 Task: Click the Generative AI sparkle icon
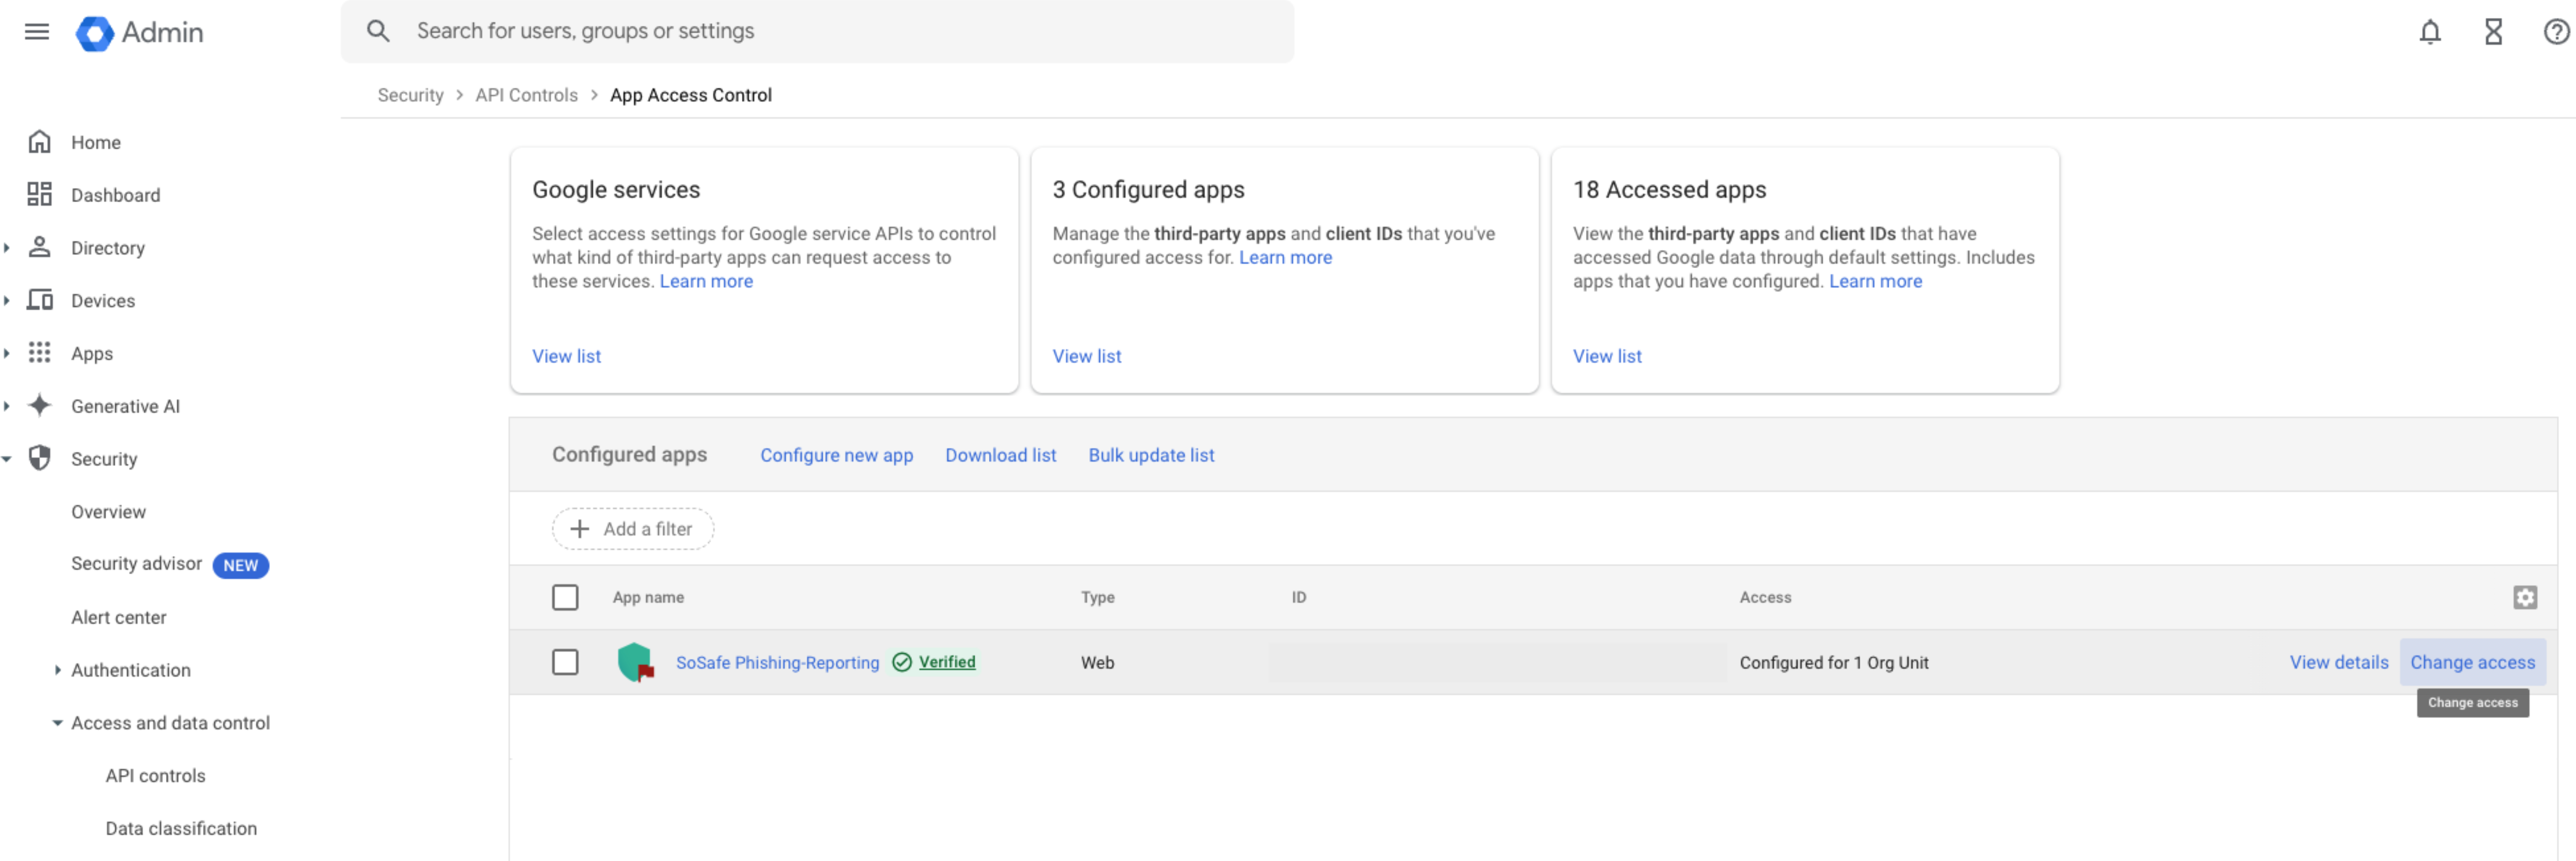pos(40,406)
